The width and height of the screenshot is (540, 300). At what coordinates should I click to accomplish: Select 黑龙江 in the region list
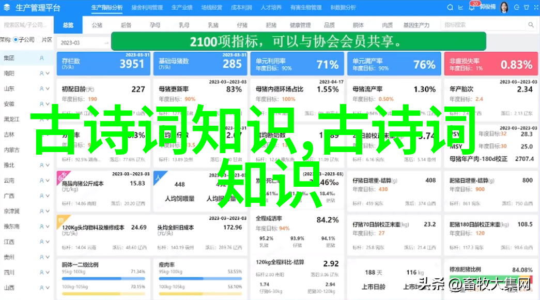click(12, 119)
